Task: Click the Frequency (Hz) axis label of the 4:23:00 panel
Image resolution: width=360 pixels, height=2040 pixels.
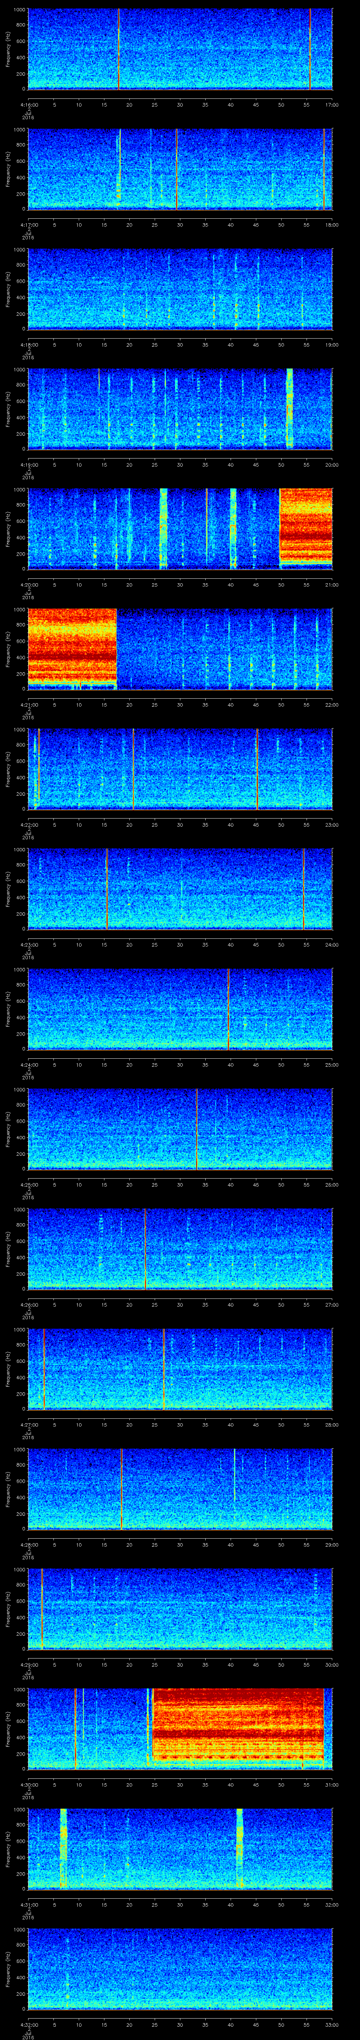Action: click(8, 889)
